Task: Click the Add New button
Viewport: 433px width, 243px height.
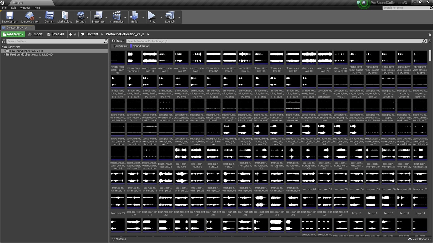Action: 13,34
